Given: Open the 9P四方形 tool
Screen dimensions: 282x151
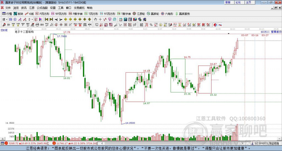Looking at the screenshot, I should 59,14.
